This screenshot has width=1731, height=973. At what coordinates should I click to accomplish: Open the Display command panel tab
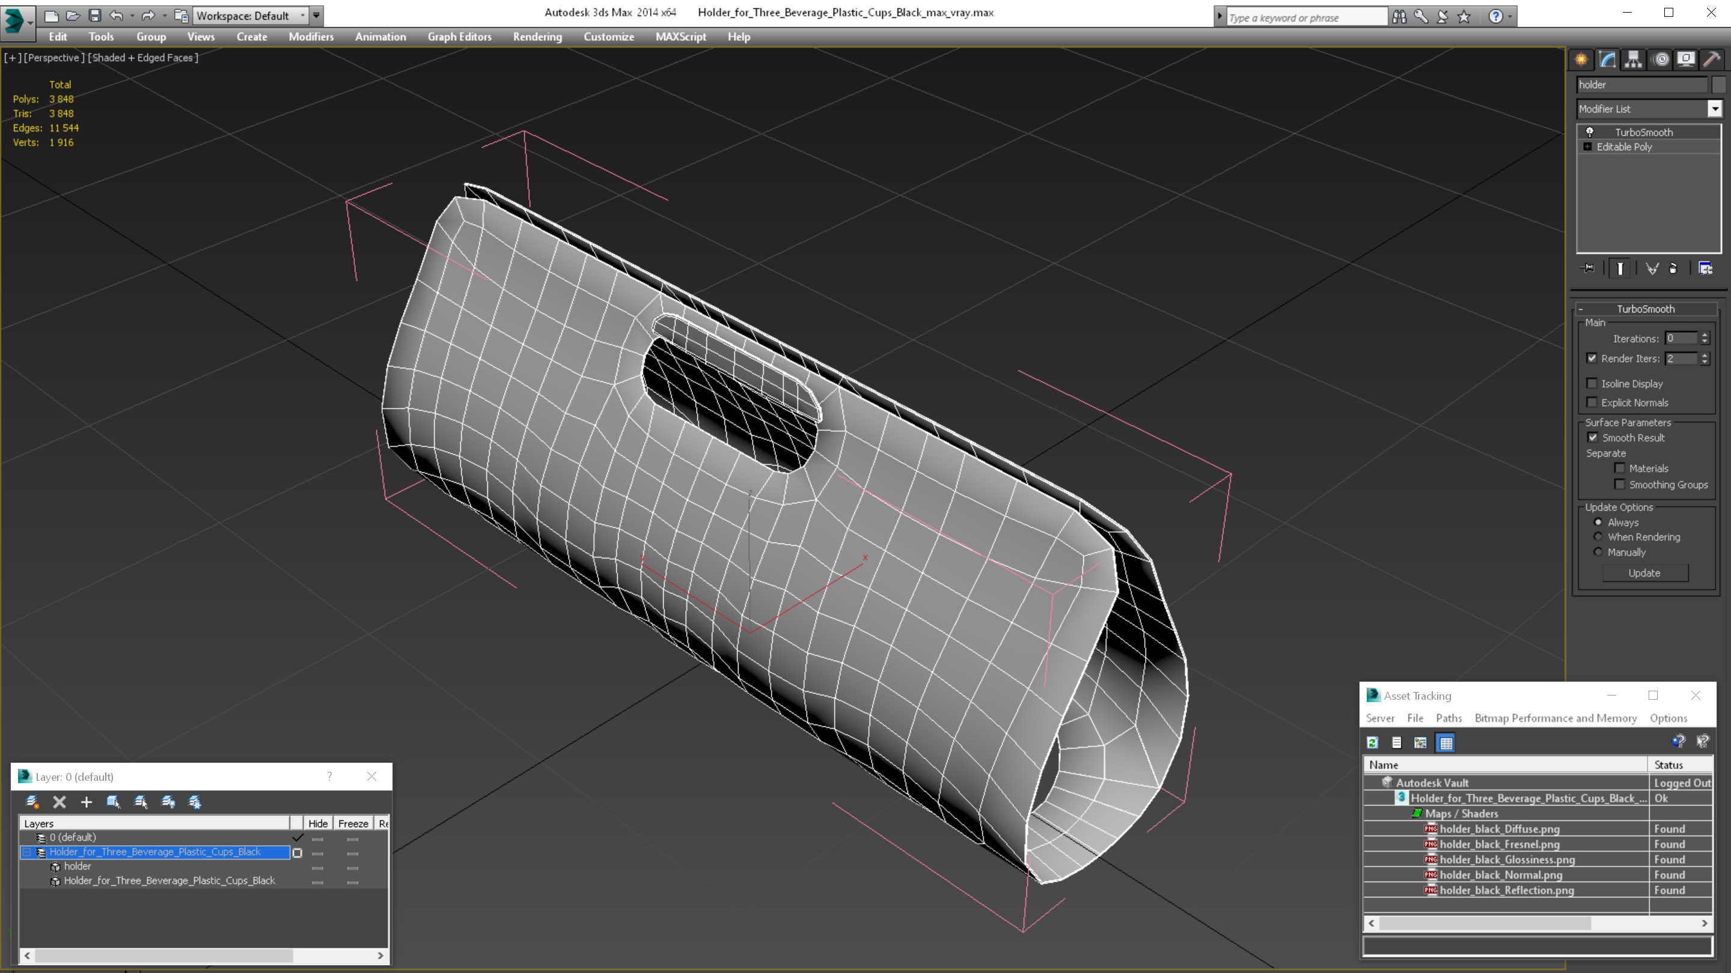tap(1686, 60)
